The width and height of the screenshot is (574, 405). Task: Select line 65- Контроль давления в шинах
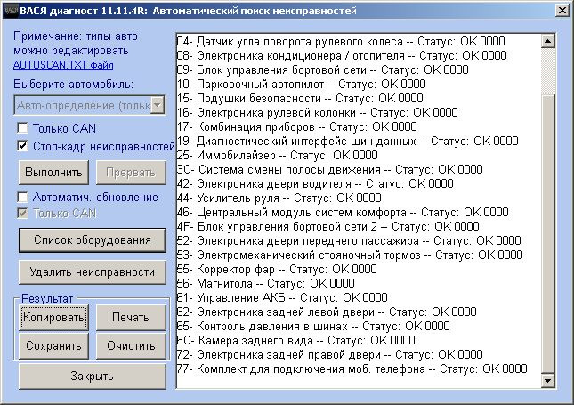coord(313,327)
